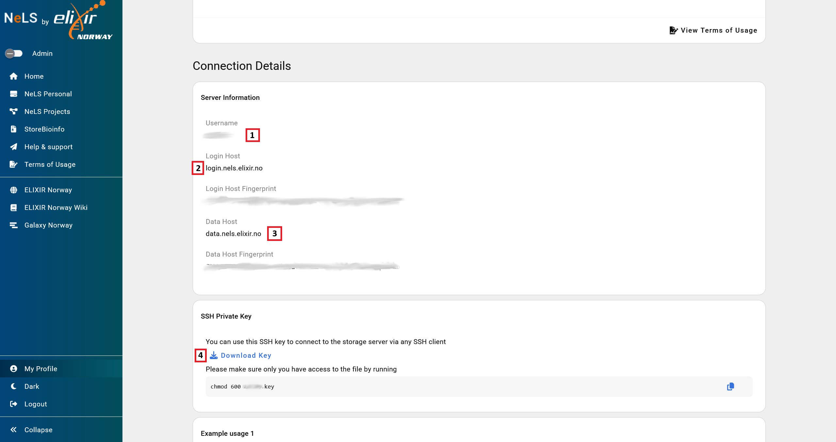Click the NeLS Personal storage icon
836x442 pixels.
(13, 94)
